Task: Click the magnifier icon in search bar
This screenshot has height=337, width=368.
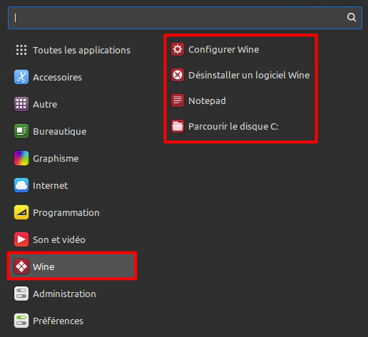Action: tap(352, 17)
